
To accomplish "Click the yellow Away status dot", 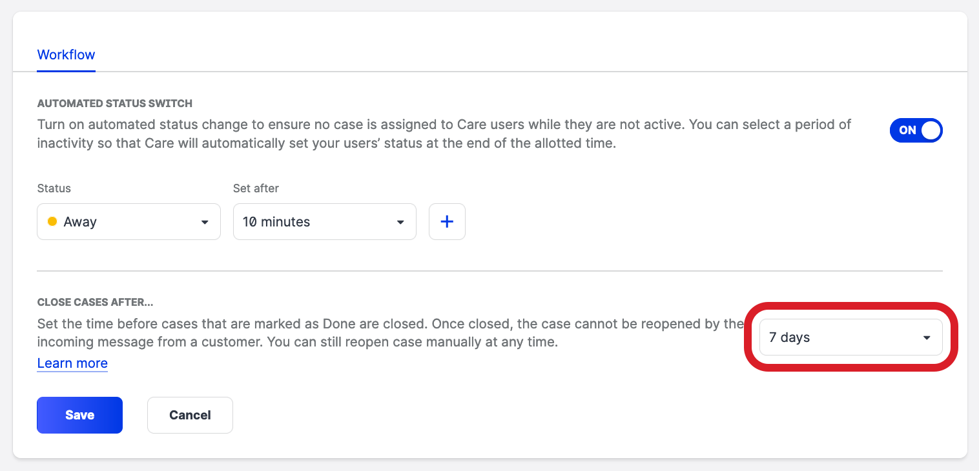I will (x=52, y=222).
